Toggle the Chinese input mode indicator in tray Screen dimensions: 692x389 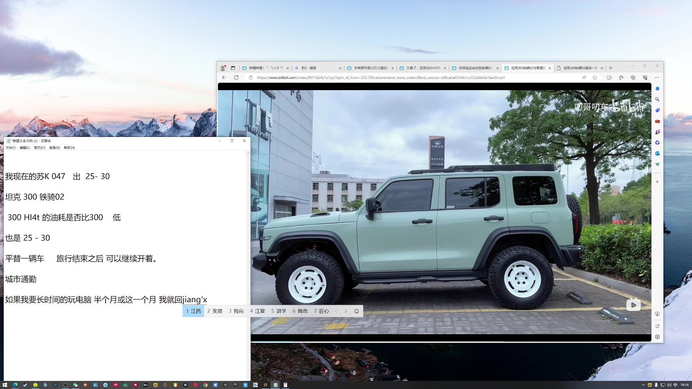pos(675,385)
